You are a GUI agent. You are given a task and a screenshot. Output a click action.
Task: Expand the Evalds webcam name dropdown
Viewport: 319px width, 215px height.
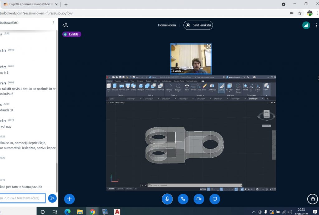(178, 71)
